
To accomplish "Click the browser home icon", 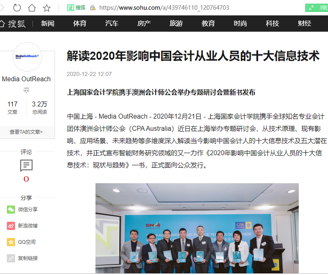I will 32,8.
